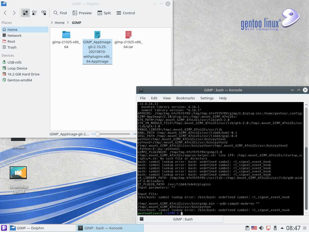This screenshot has width=309, height=232.
Task: Click Konsole title bar terminal icon
Action: [141, 90]
